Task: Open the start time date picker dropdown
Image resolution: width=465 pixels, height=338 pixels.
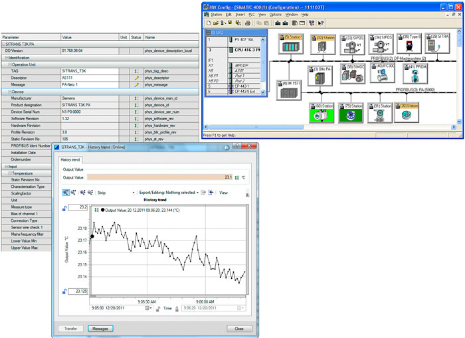Action: 149,308
